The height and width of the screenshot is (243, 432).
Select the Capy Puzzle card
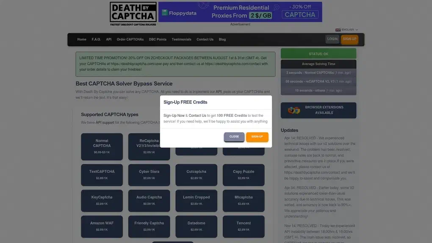click(x=244, y=175)
